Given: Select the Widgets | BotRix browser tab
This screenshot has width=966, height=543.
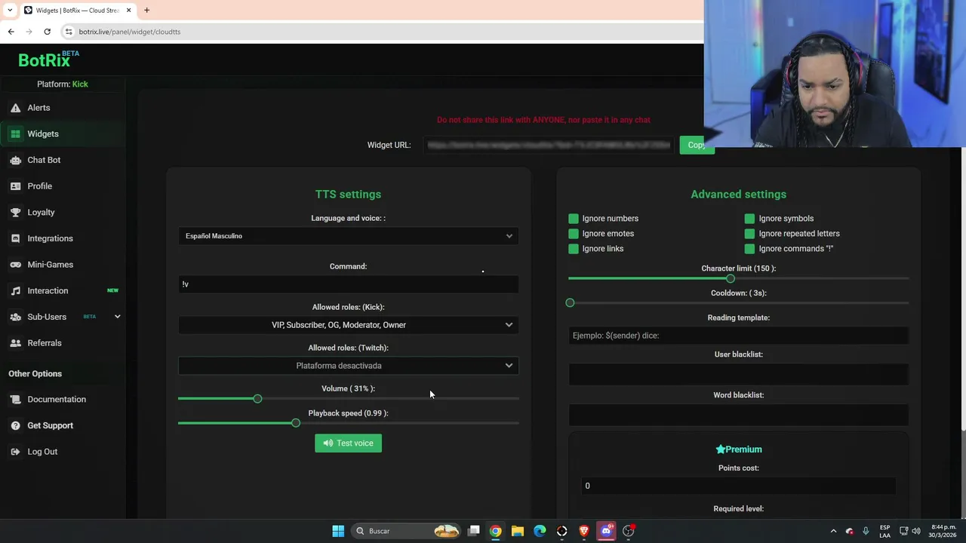Looking at the screenshot, I should click(78, 11).
